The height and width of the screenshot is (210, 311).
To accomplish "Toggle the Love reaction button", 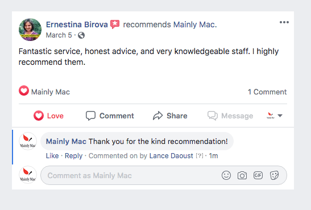I will tap(48, 116).
